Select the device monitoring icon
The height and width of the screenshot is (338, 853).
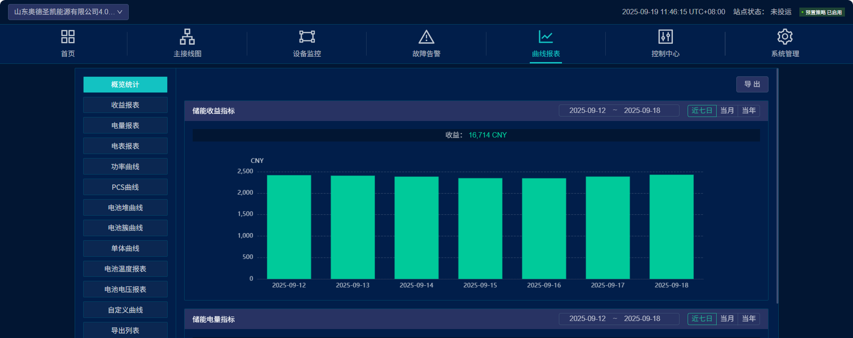click(x=307, y=37)
